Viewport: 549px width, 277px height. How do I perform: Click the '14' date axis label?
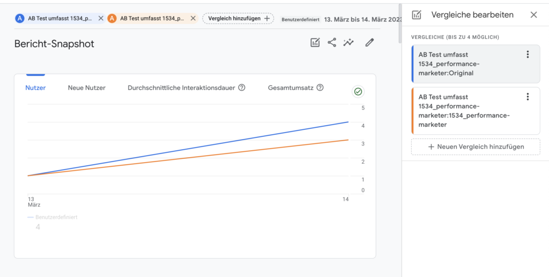coord(346,199)
